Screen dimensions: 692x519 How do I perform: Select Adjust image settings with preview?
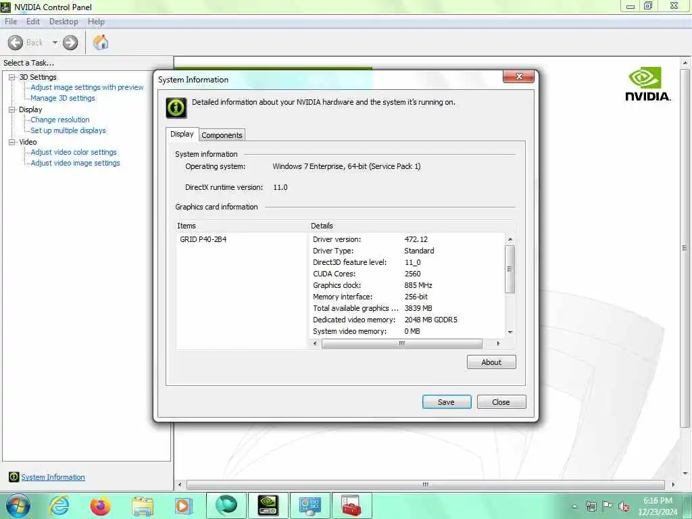coord(87,87)
